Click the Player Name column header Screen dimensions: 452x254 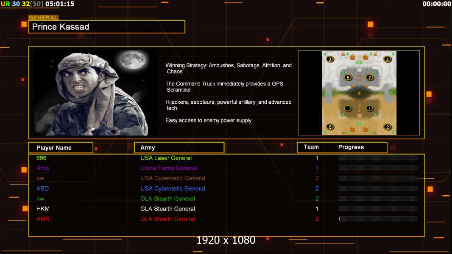tap(61, 148)
